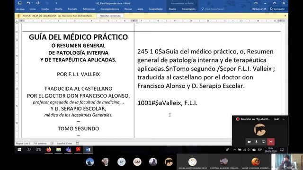Image resolution: width=303 pixels, height=170 pixels.
Task: Switch to the Revisar tab
Action: tap(128, 9)
